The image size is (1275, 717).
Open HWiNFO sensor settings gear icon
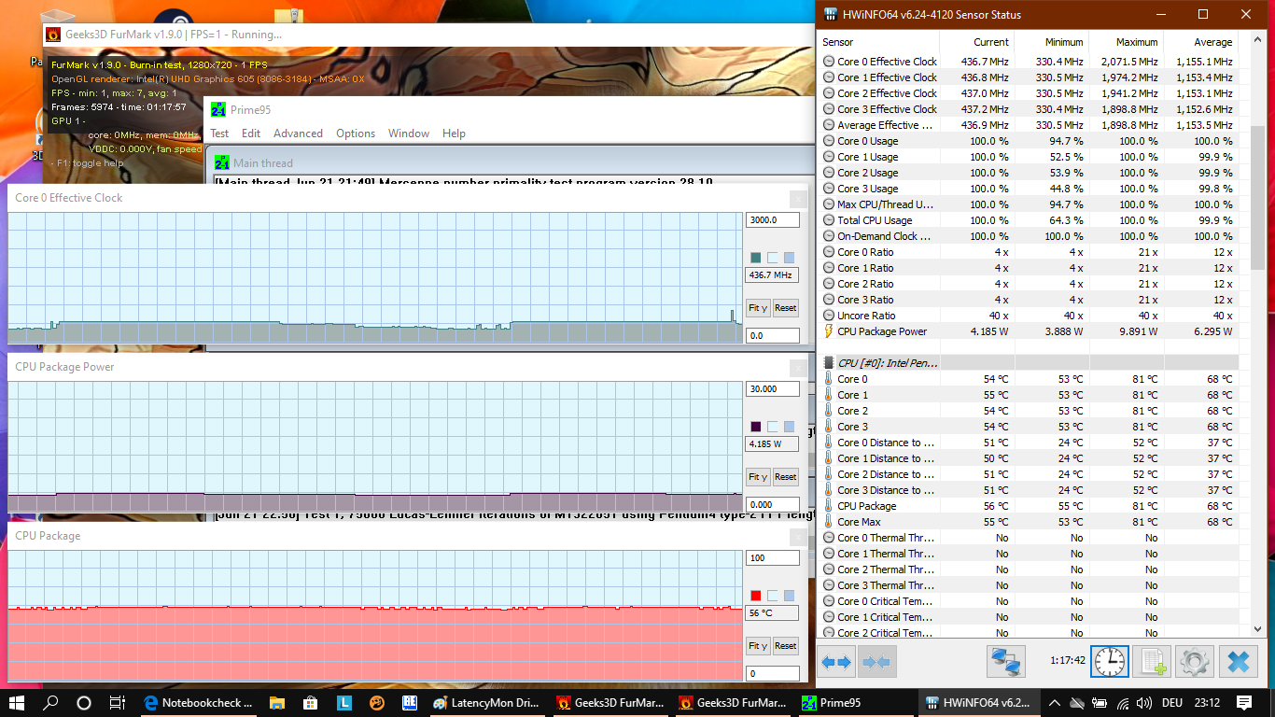[x=1195, y=662]
